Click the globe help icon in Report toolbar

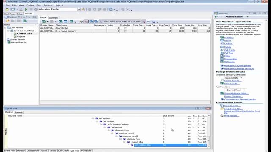(153, 22)
